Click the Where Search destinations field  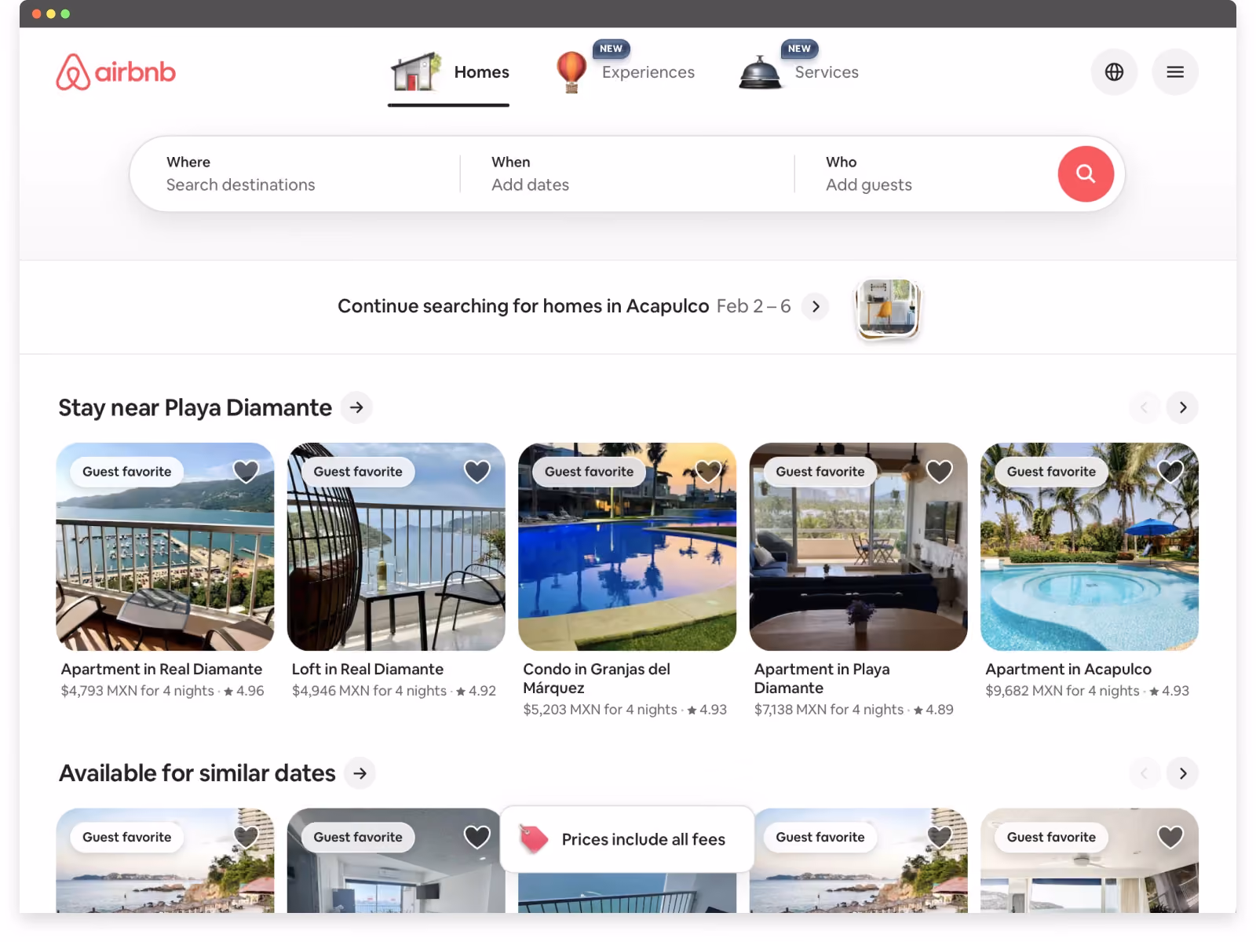click(x=295, y=173)
